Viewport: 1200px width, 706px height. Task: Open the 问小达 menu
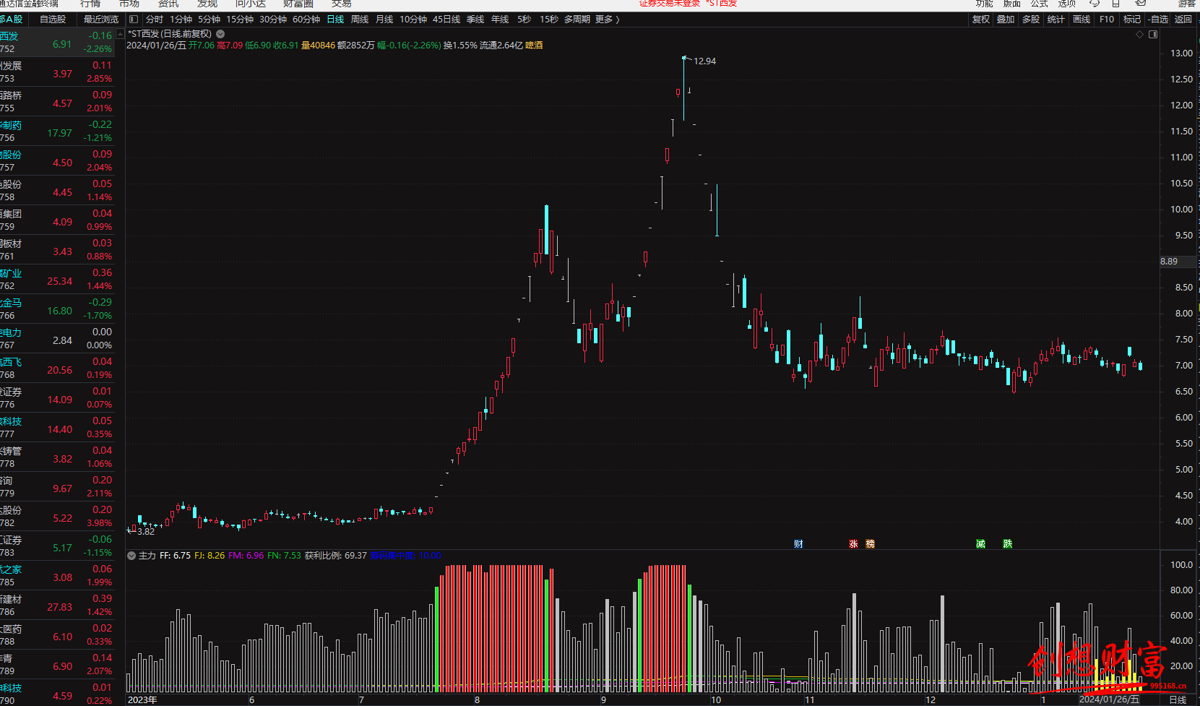251,4
